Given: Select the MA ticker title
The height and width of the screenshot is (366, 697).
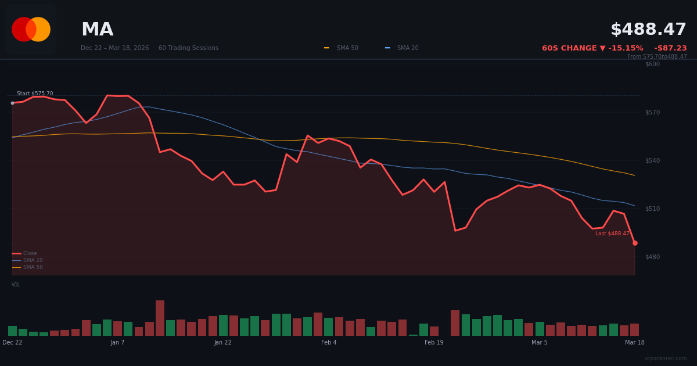Looking at the screenshot, I should pos(97,30).
